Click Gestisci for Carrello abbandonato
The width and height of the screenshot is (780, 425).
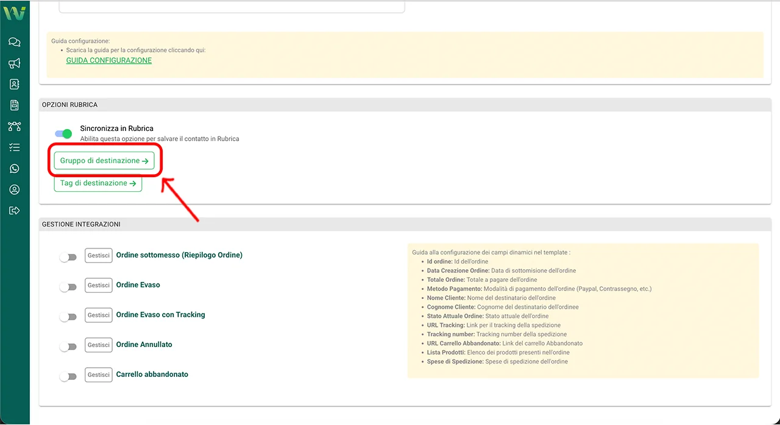pyautogui.click(x=98, y=374)
